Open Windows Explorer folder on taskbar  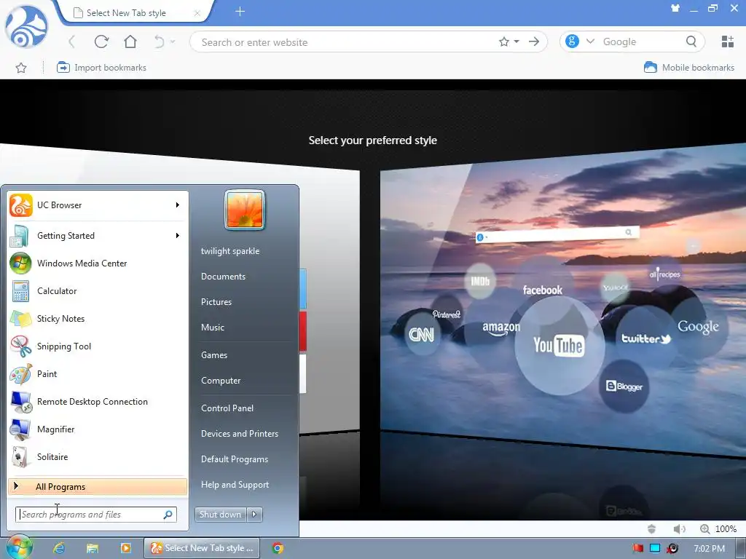tap(93, 548)
